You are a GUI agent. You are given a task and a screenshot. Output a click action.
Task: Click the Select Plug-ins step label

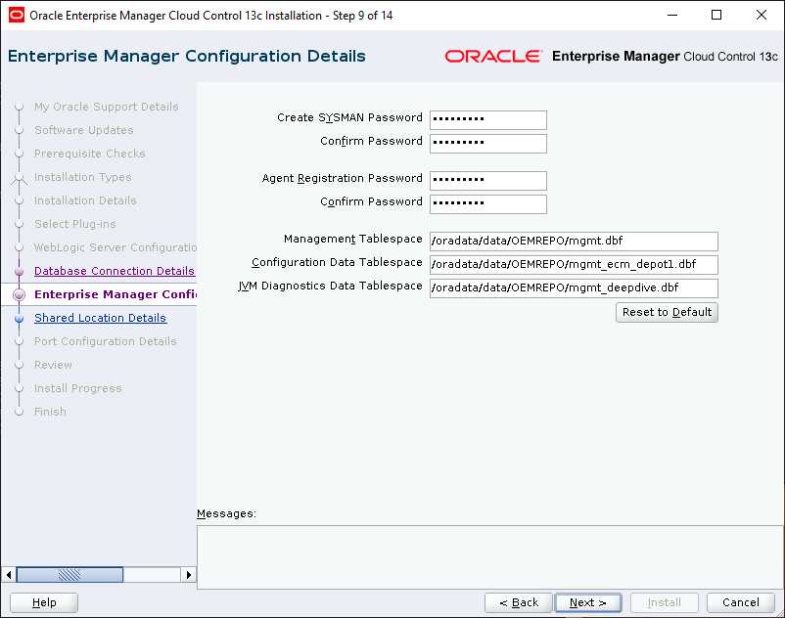tap(74, 224)
